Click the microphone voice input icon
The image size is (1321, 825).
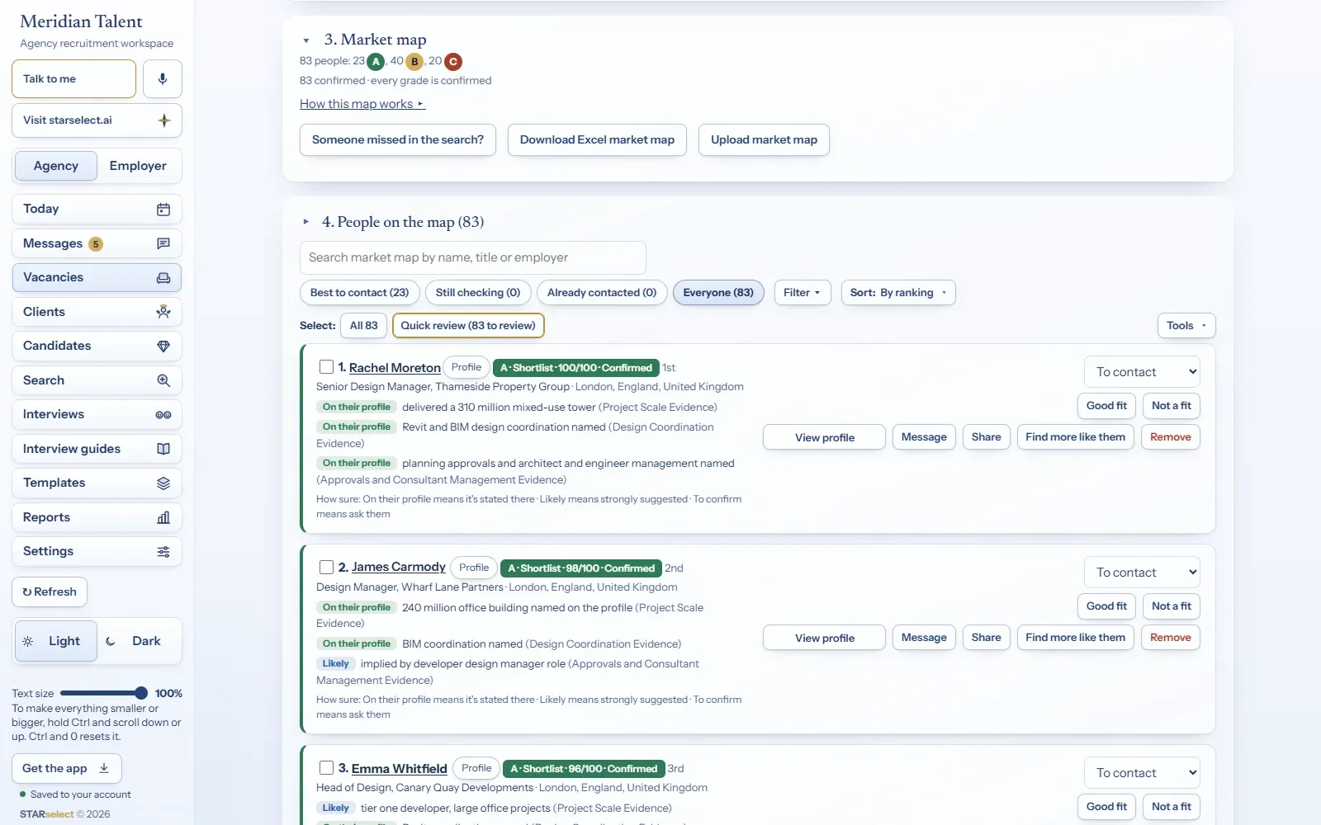point(163,78)
